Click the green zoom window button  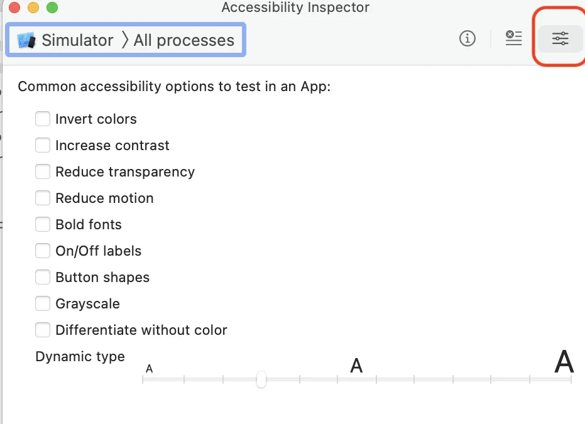click(x=52, y=8)
